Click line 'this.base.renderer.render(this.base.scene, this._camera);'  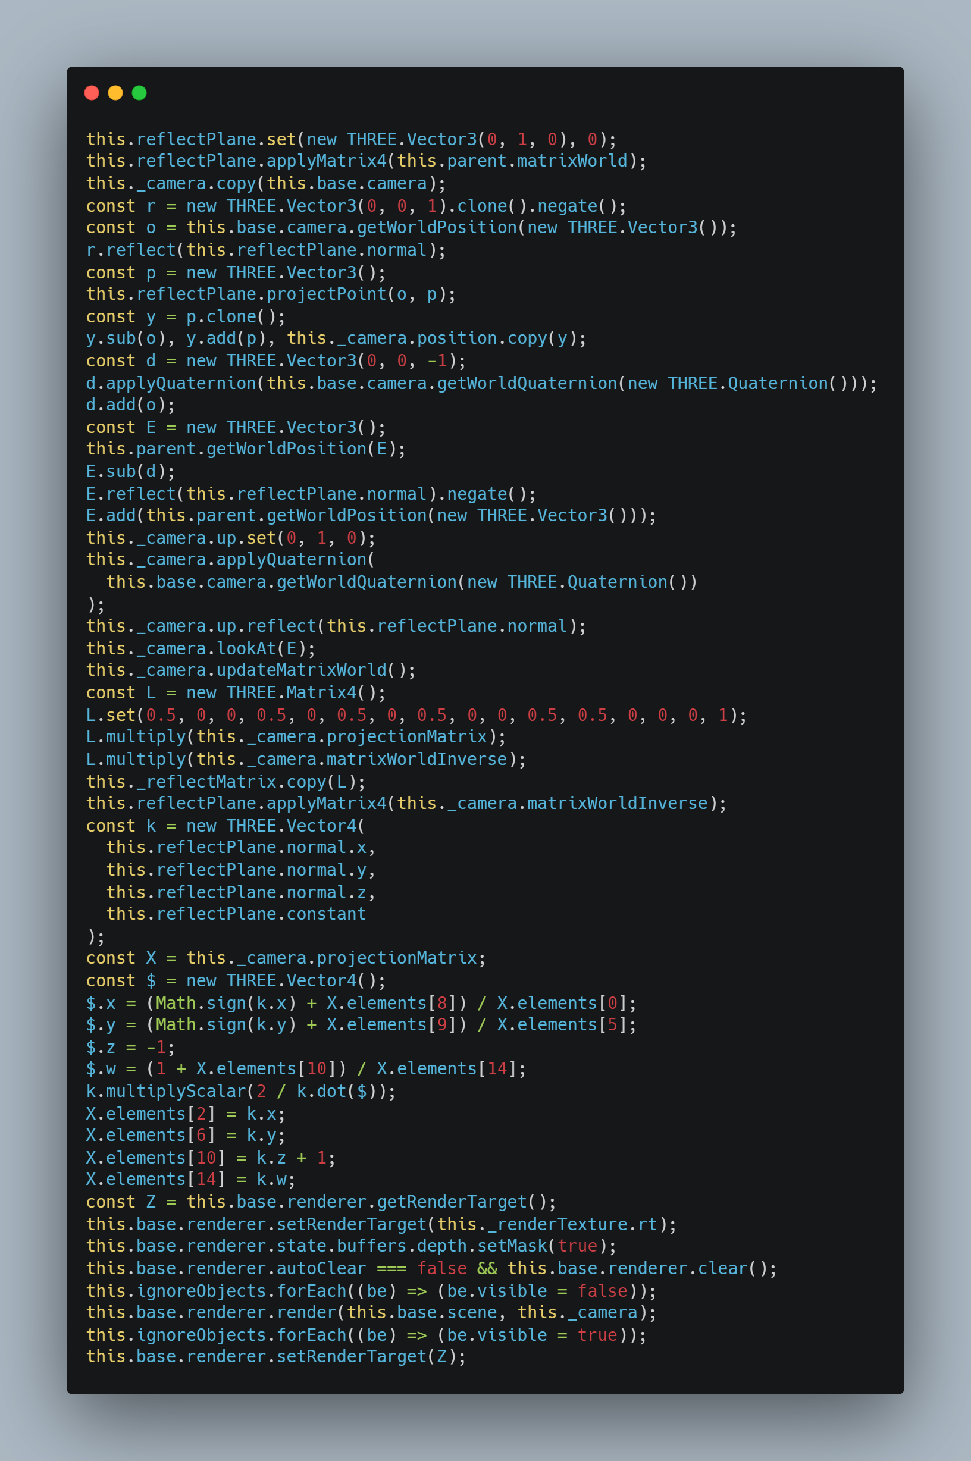tap(371, 1313)
